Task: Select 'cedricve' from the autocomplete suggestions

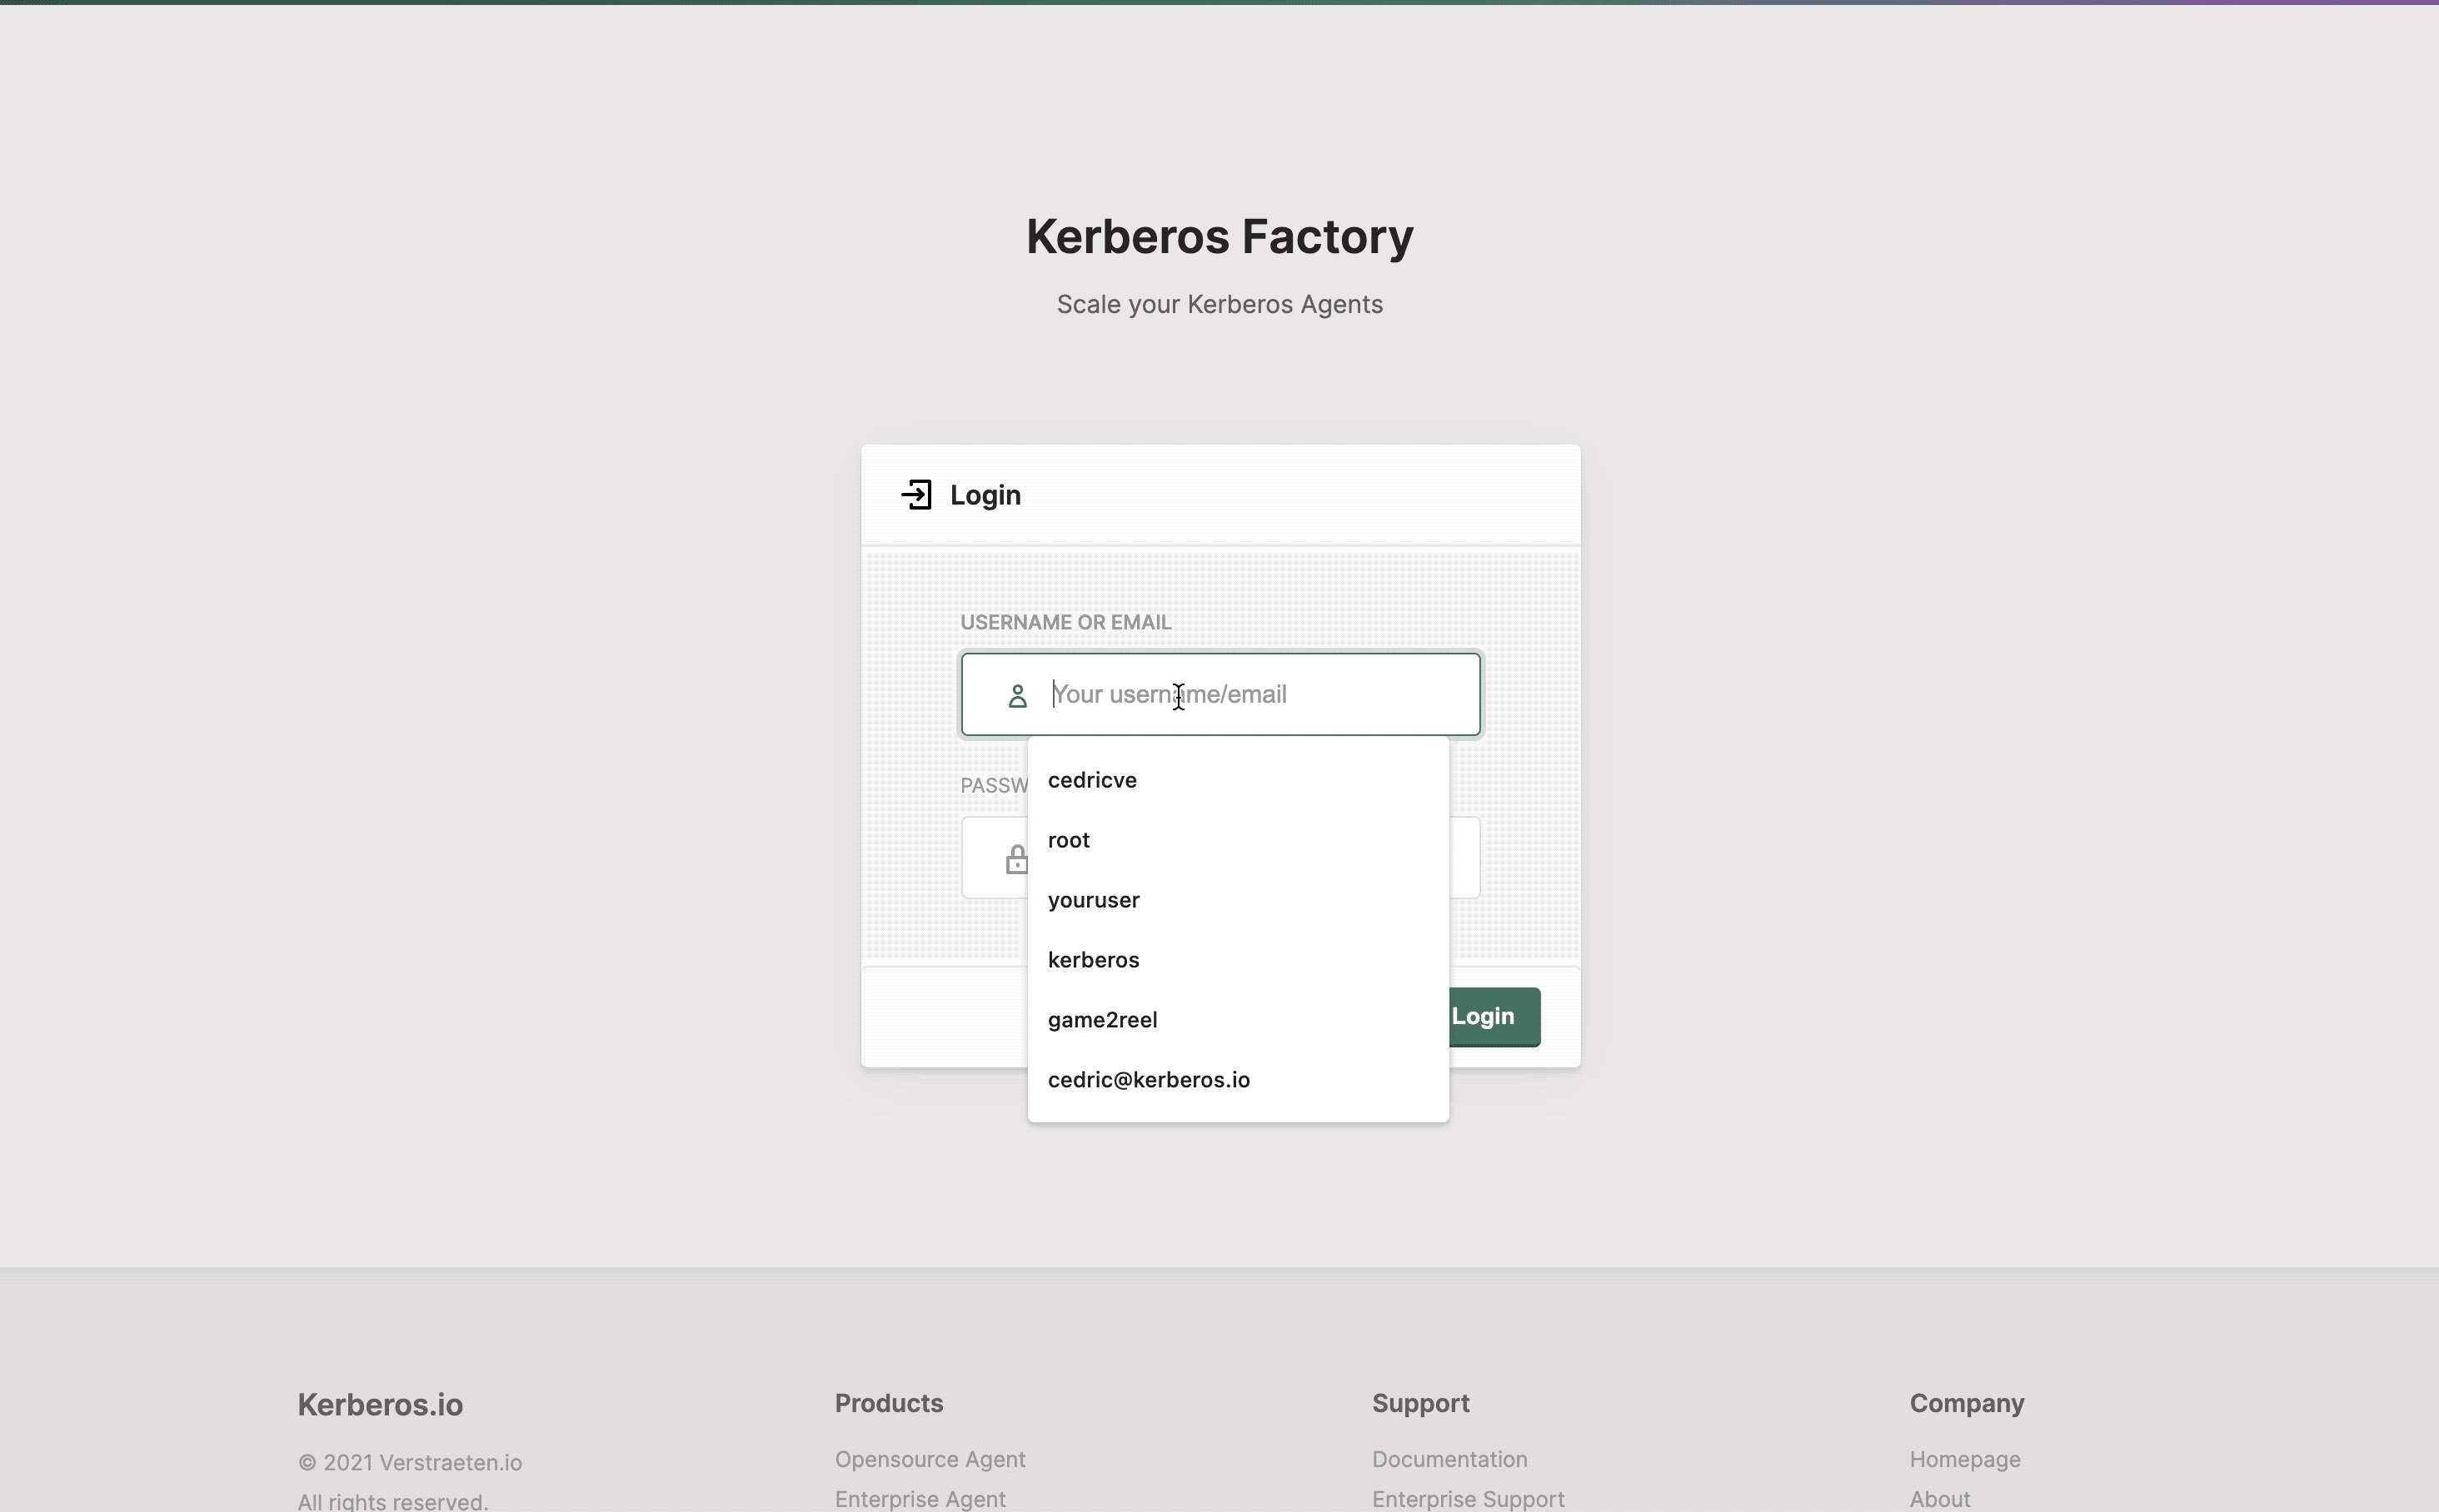Action: point(1091,780)
